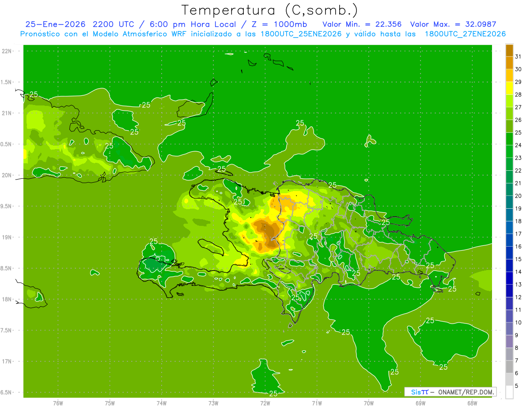
Task: Click the gray legend swatch between 6 and 7
Action: tap(509, 367)
